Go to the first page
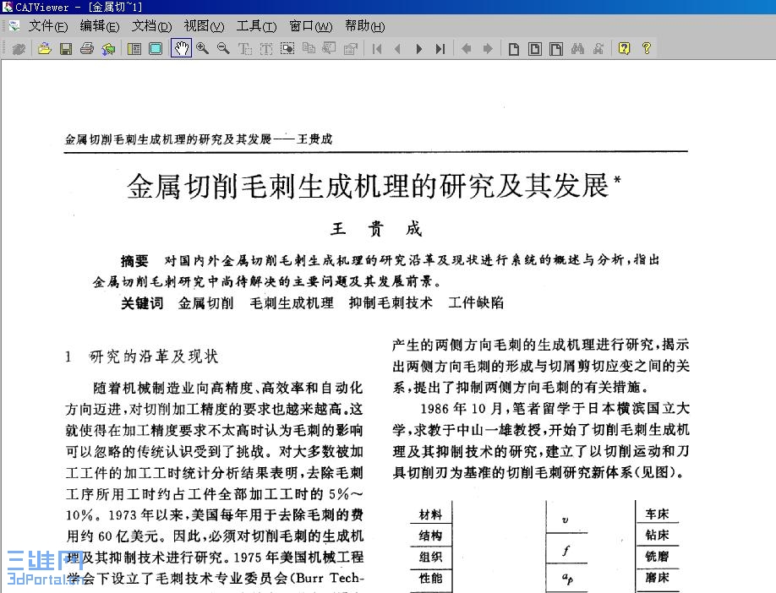The height and width of the screenshot is (593, 776). pos(377,48)
